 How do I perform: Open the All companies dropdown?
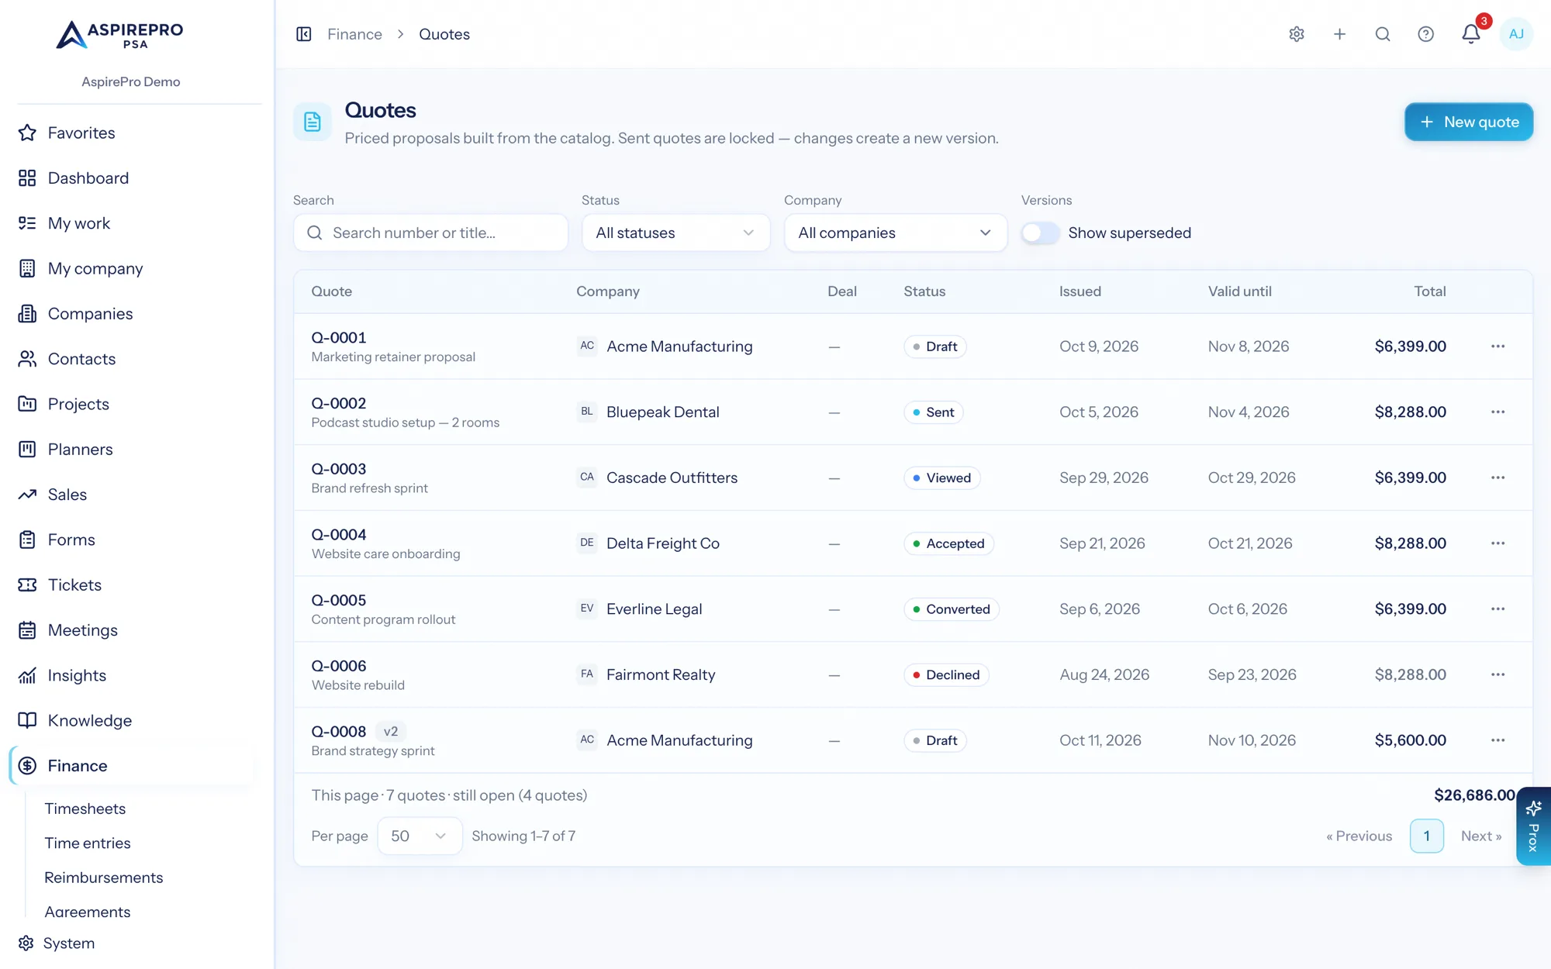pos(896,233)
